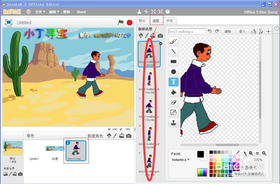The height and width of the screenshot is (184, 280).
Task: Switch to the 脚本 tab
Action: pos(142,21)
